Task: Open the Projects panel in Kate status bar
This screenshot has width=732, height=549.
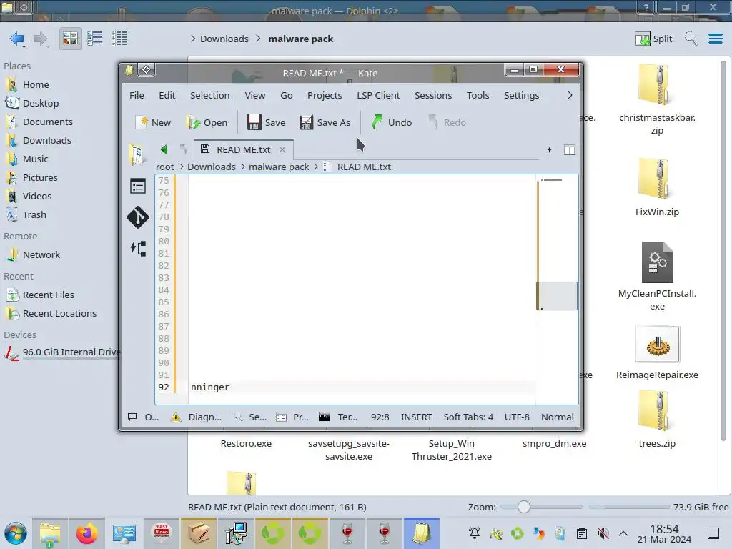Action: 292,417
